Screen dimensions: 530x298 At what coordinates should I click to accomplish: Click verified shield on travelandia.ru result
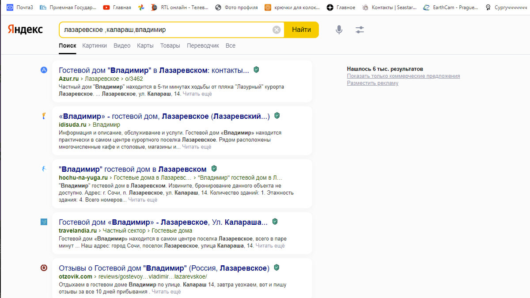[x=275, y=222]
